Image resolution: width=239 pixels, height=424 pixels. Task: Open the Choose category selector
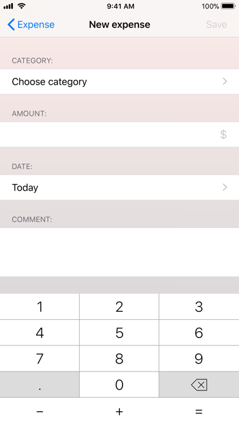[120, 82]
